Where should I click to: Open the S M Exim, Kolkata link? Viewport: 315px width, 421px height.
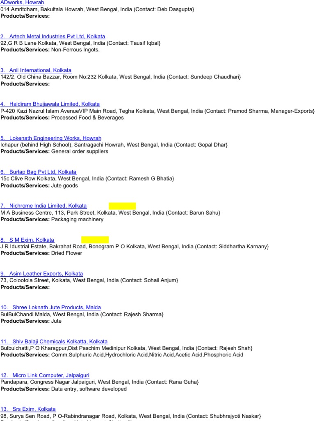point(27,240)
